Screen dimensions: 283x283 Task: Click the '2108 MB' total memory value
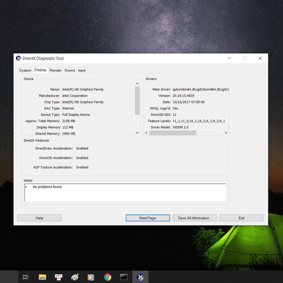click(69, 121)
